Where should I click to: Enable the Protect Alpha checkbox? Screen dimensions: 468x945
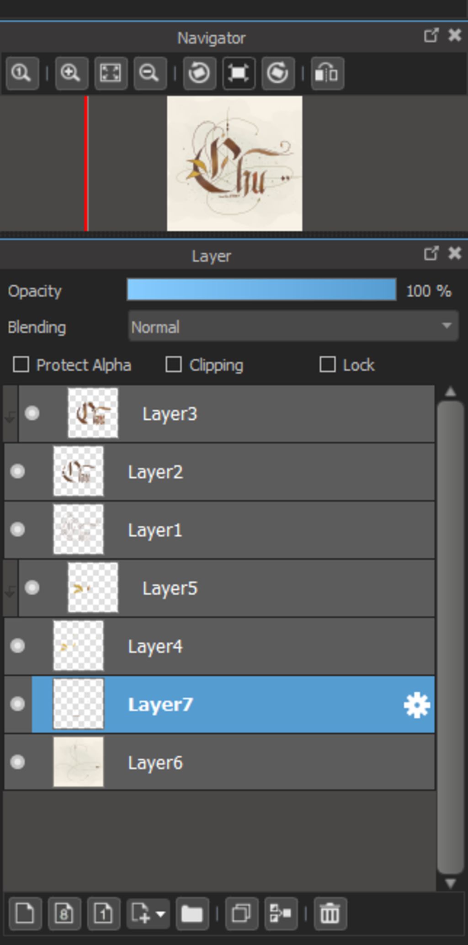pyautogui.click(x=21, y=365)
